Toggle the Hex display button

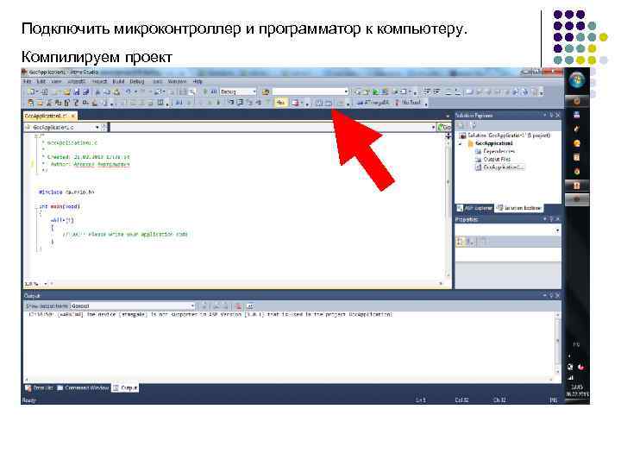pyautogui.click(x=280, y=103)
